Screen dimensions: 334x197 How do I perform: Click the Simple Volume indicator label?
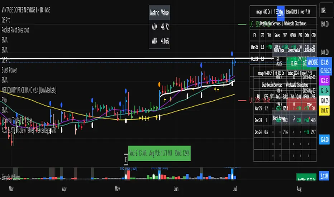pyautogui.click(x=11, y=177)
